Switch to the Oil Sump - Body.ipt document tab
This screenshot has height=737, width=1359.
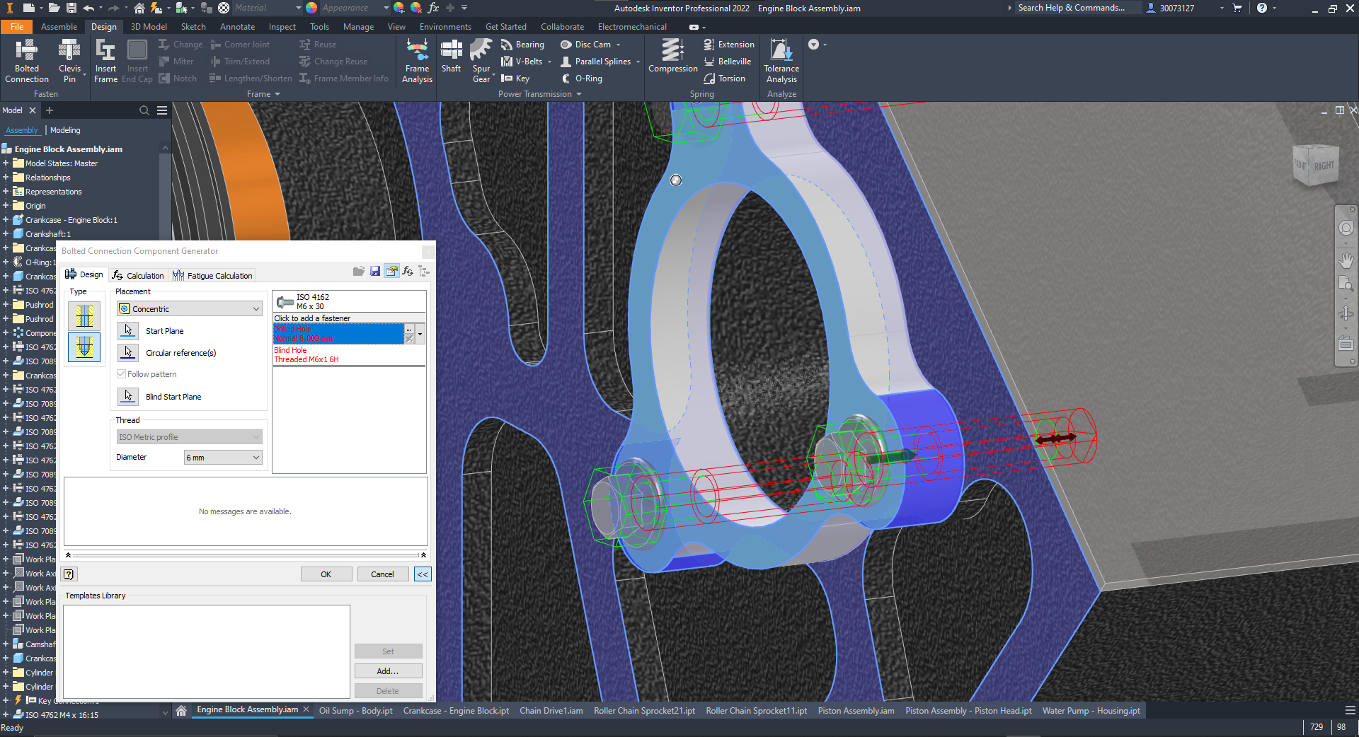356,710
